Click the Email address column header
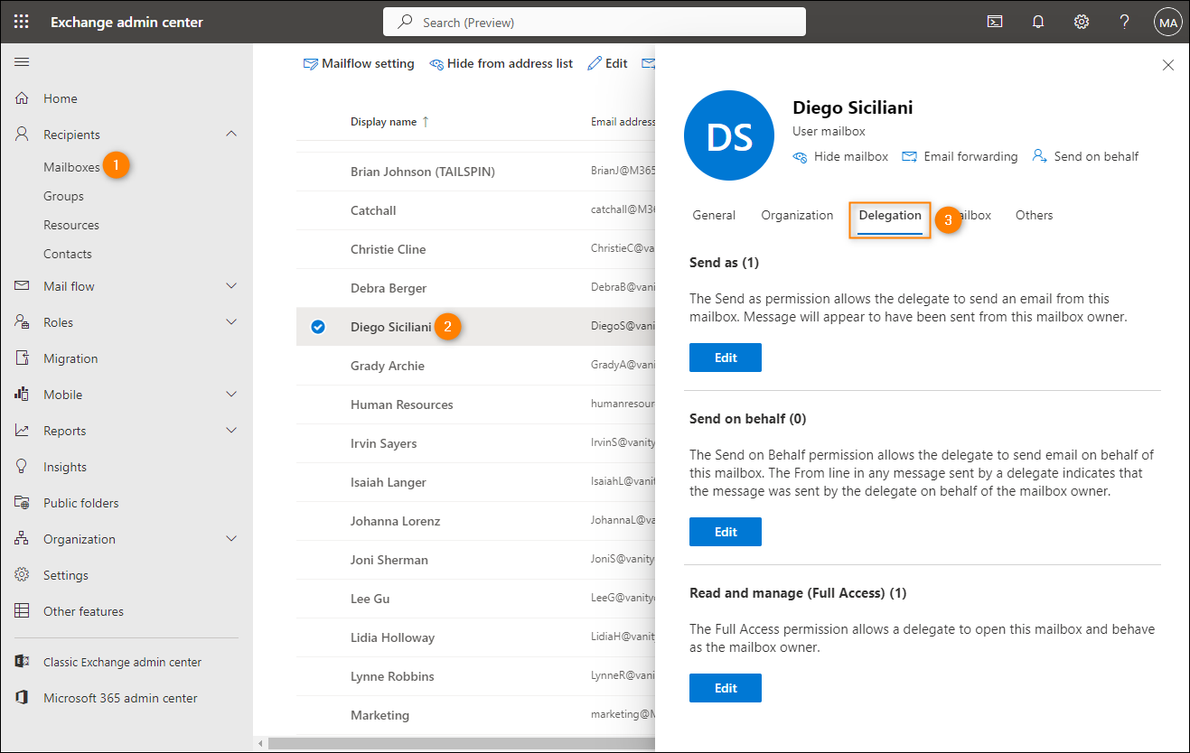Image resolution: width=1190 pixels, height=753 pixels. click(x=623, y=122)
